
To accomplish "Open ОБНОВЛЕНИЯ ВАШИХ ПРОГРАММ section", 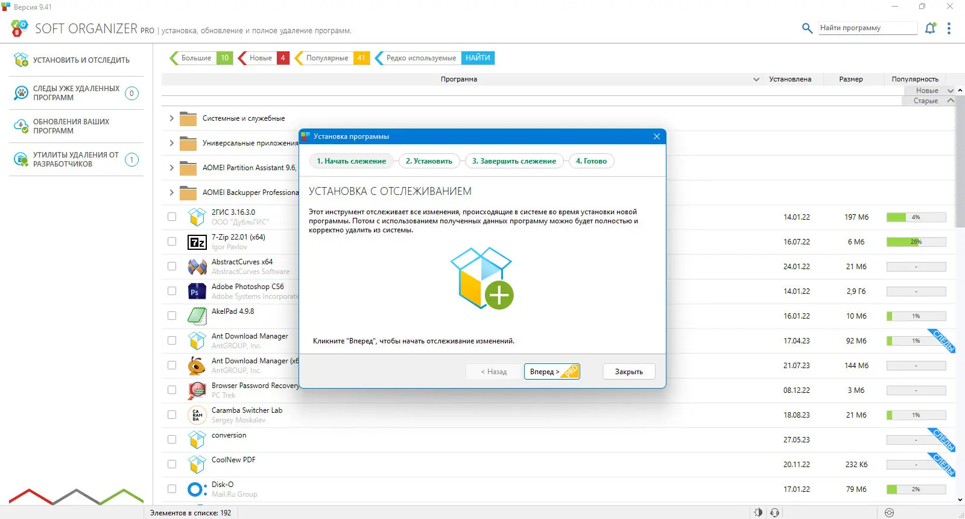I will point(76,126).
